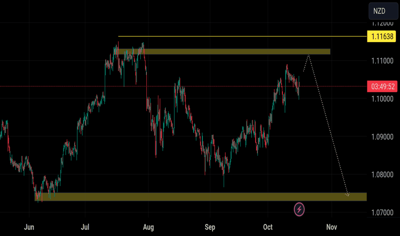Click the 1.08000 price axis label
This screenshot has width=400, height=236.
(x=382, y=175)
